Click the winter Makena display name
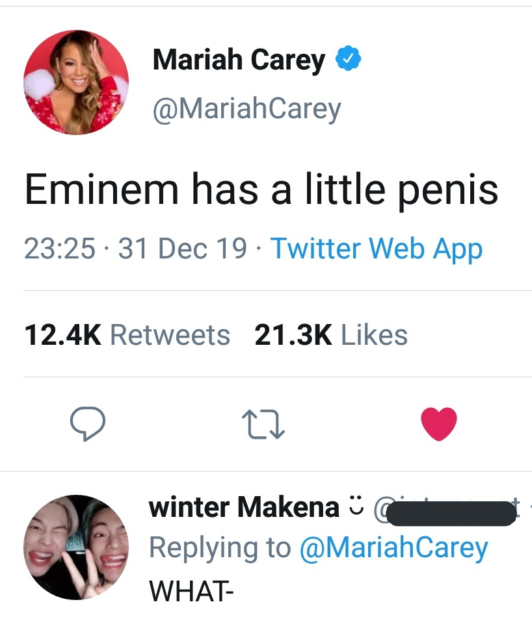Viewport: 532px width, 626px height. click(x=244, y=508)
